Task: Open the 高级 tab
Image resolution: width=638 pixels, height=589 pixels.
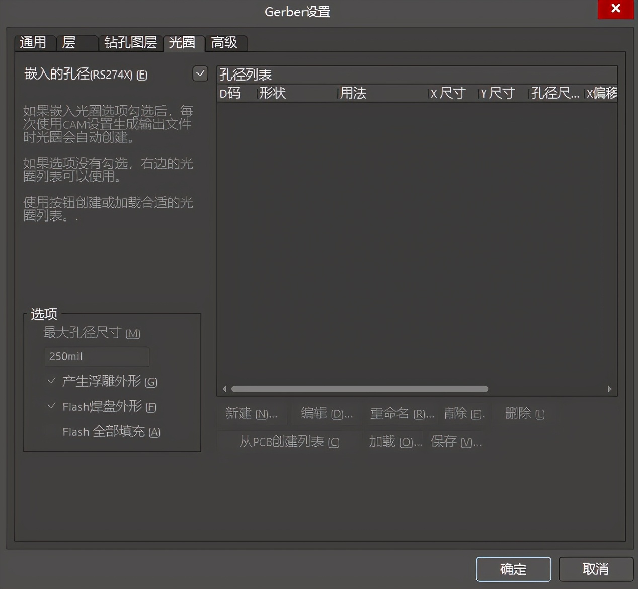Action: 225,43
